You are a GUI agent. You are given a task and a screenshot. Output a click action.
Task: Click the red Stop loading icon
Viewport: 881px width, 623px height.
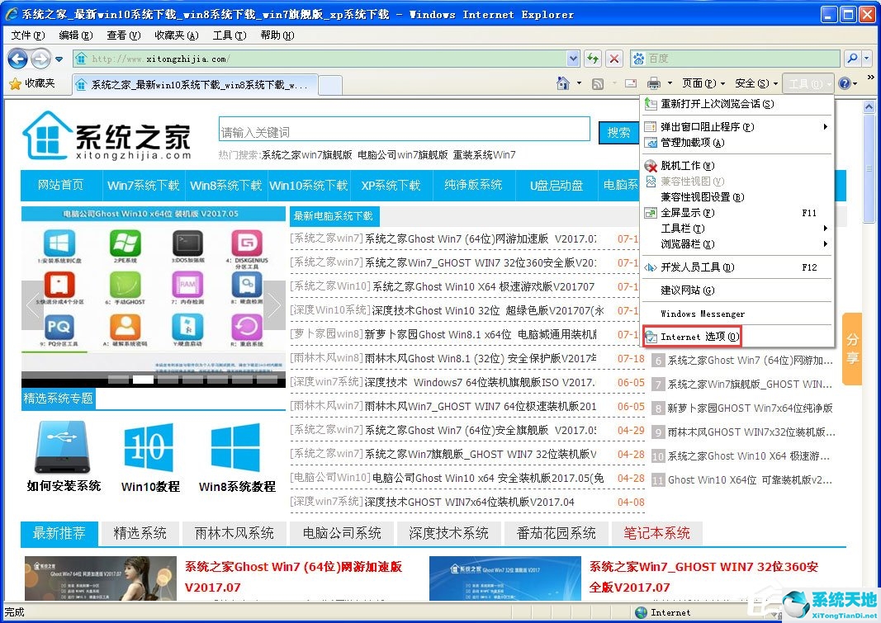point(613,59)
